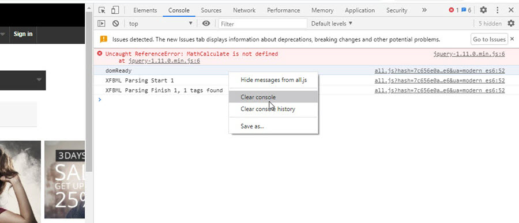The height and width of the screenshot is (223, 519).
Task: Click the clear console circle-slash icon
Action: 115,24
